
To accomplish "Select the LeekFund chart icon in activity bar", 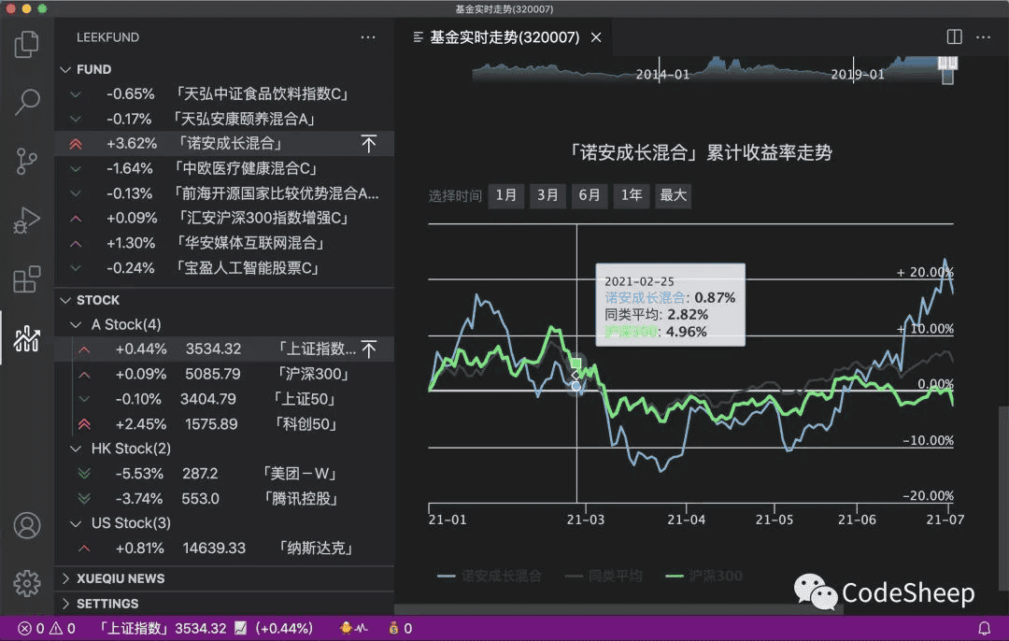I will pyautogui.click(x=26, y=338).
